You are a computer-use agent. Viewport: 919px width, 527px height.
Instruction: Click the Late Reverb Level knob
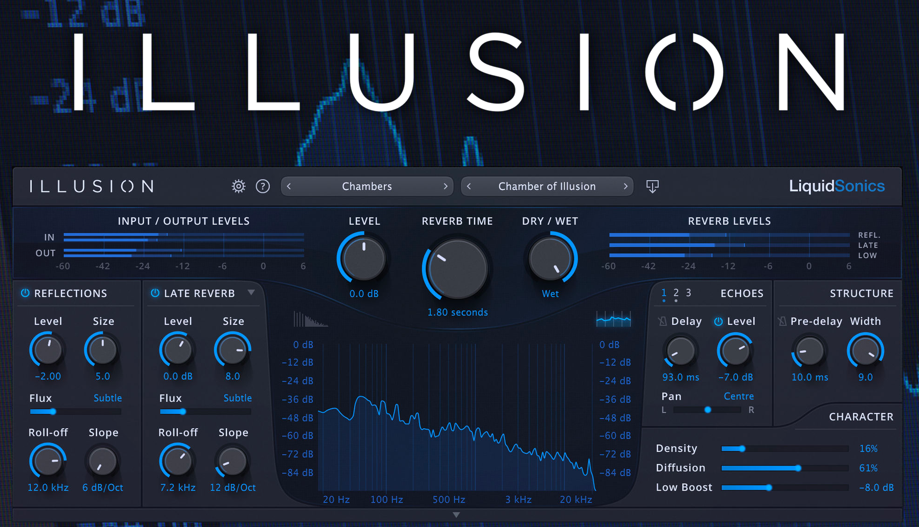[178, 350]
